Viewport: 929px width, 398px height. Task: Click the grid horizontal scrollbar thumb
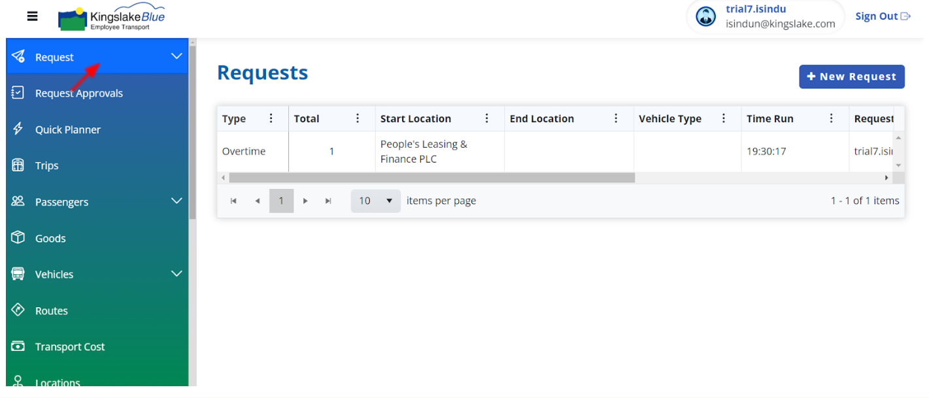(431, 177)
